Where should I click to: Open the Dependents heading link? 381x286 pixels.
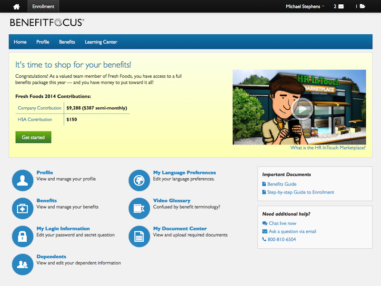click(x=51, y=256)
